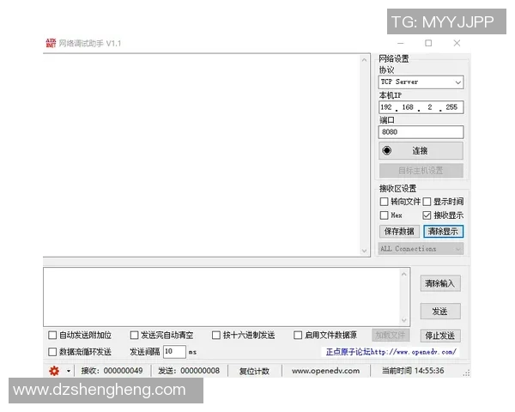Screen dimensions: 515x412
Task: Click the 接收: 000000049 counter
Action: pyautogui.click(x=112, y=371)
